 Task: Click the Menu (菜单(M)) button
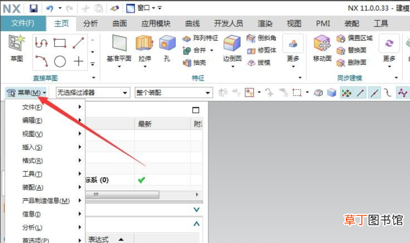[26, 92]
